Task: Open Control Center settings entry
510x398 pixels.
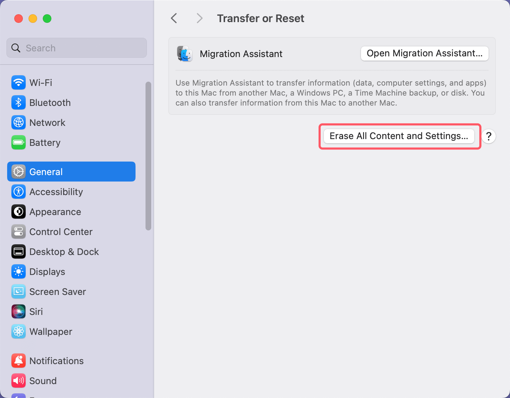Action: pos(61,231)
